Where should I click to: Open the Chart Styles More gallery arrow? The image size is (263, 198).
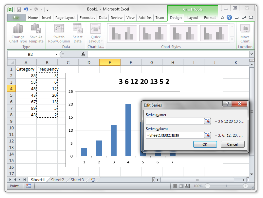(x=232, y=40)
